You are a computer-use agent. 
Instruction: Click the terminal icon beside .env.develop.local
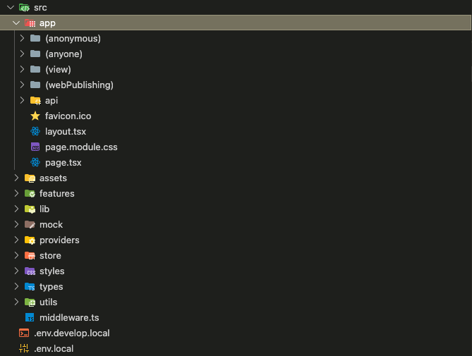click(24, 333)
